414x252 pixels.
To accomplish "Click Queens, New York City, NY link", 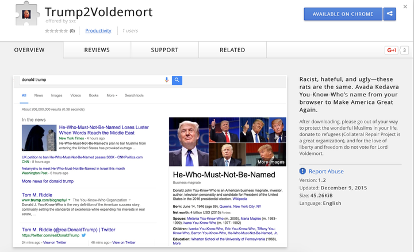I will 240,207.
